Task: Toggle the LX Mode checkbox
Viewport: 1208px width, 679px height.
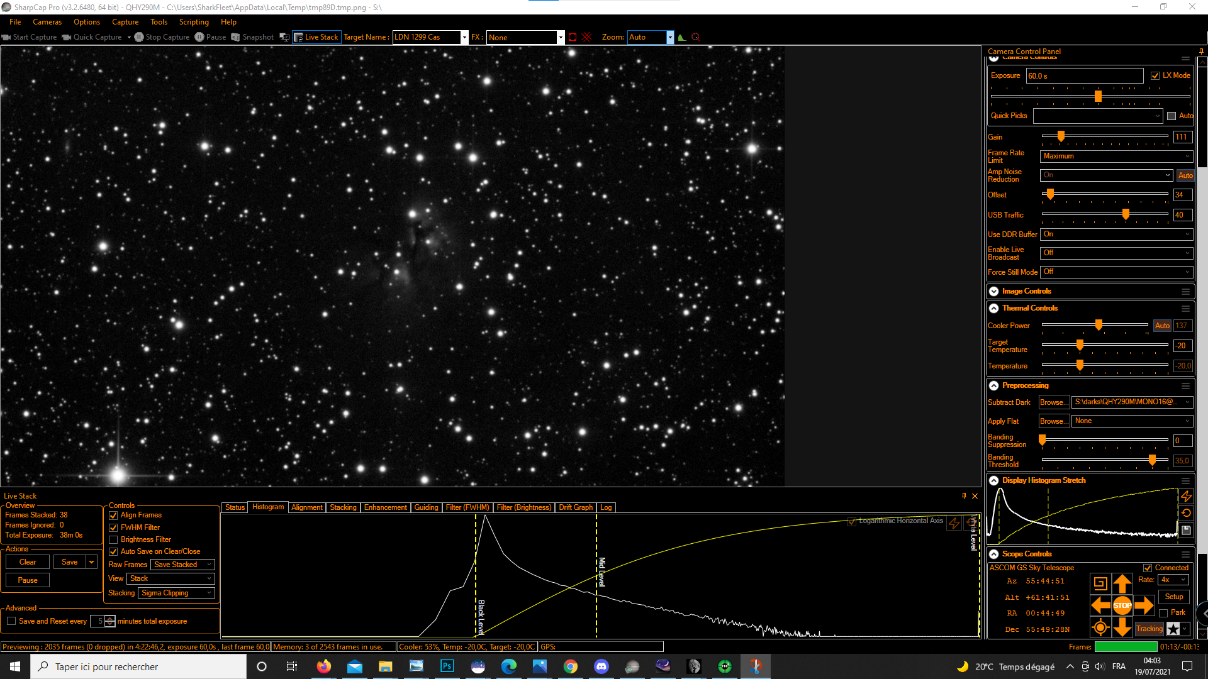Action: (x=1155, y=75)
